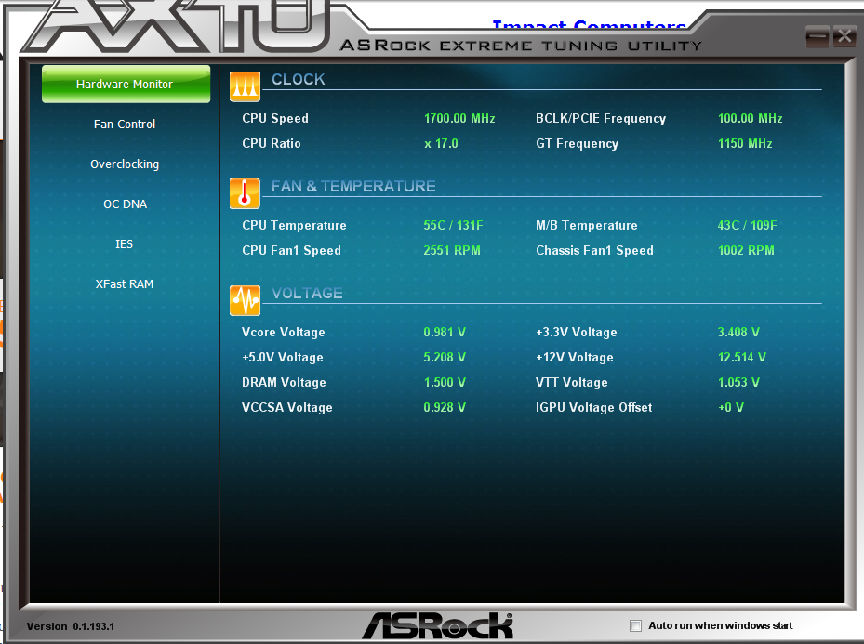
Task: Click the Voltage section pulse icon
Action: pos(245,300)
